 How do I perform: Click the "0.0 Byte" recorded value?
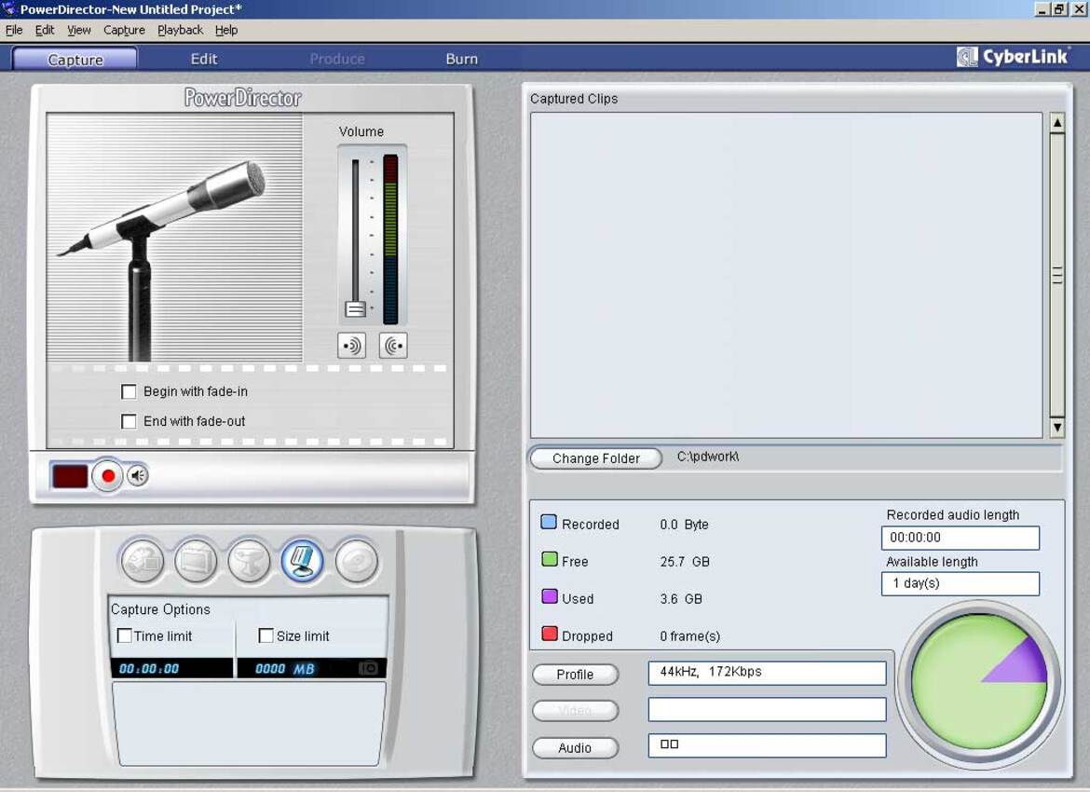pos(684,525)
